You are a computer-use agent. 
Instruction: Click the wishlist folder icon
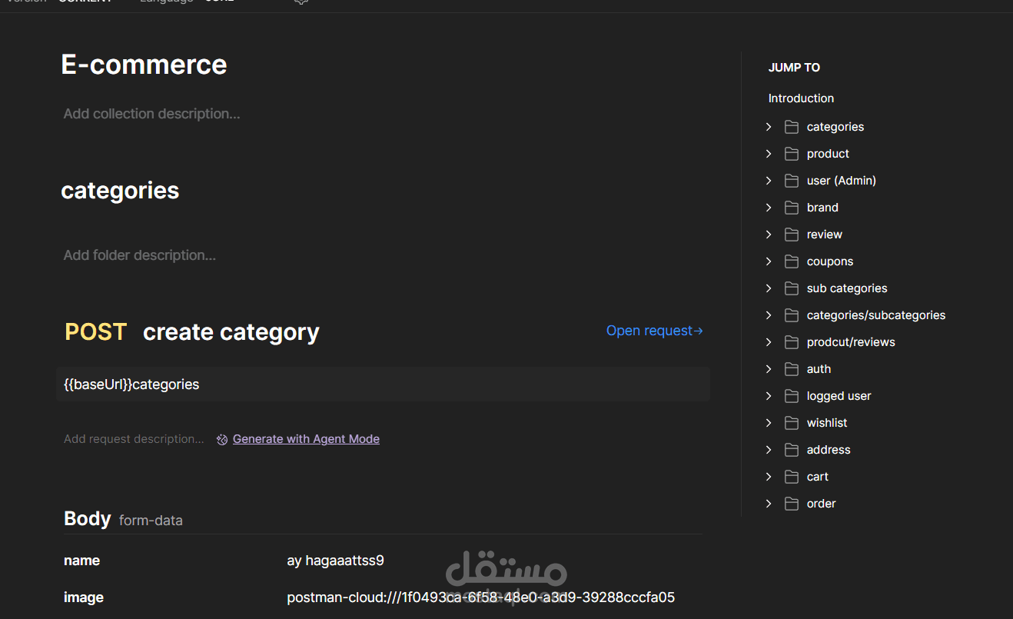coord(792,423)
